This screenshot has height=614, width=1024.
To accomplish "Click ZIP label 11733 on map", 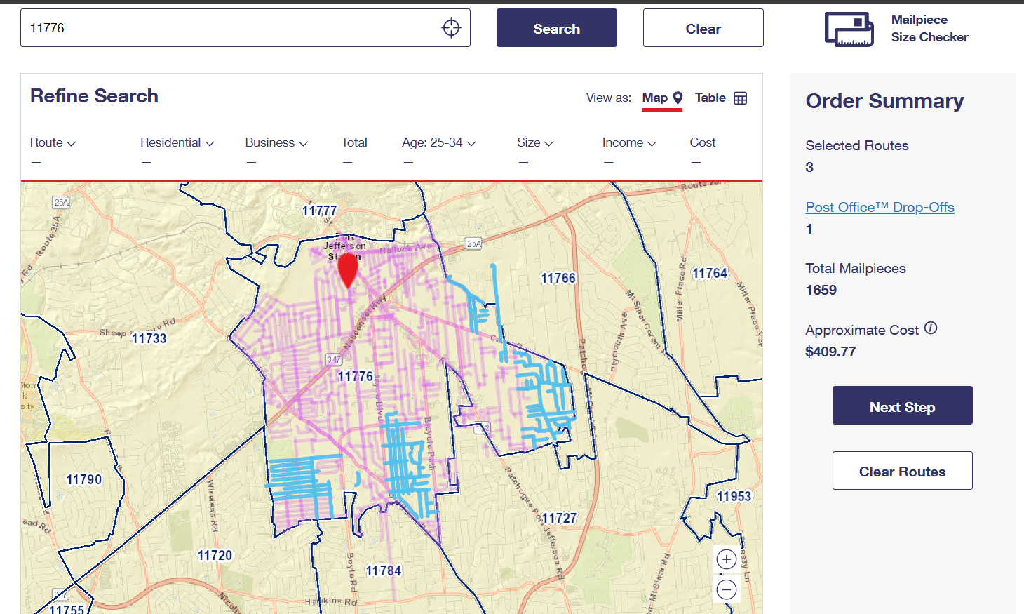I will point(149,339).
